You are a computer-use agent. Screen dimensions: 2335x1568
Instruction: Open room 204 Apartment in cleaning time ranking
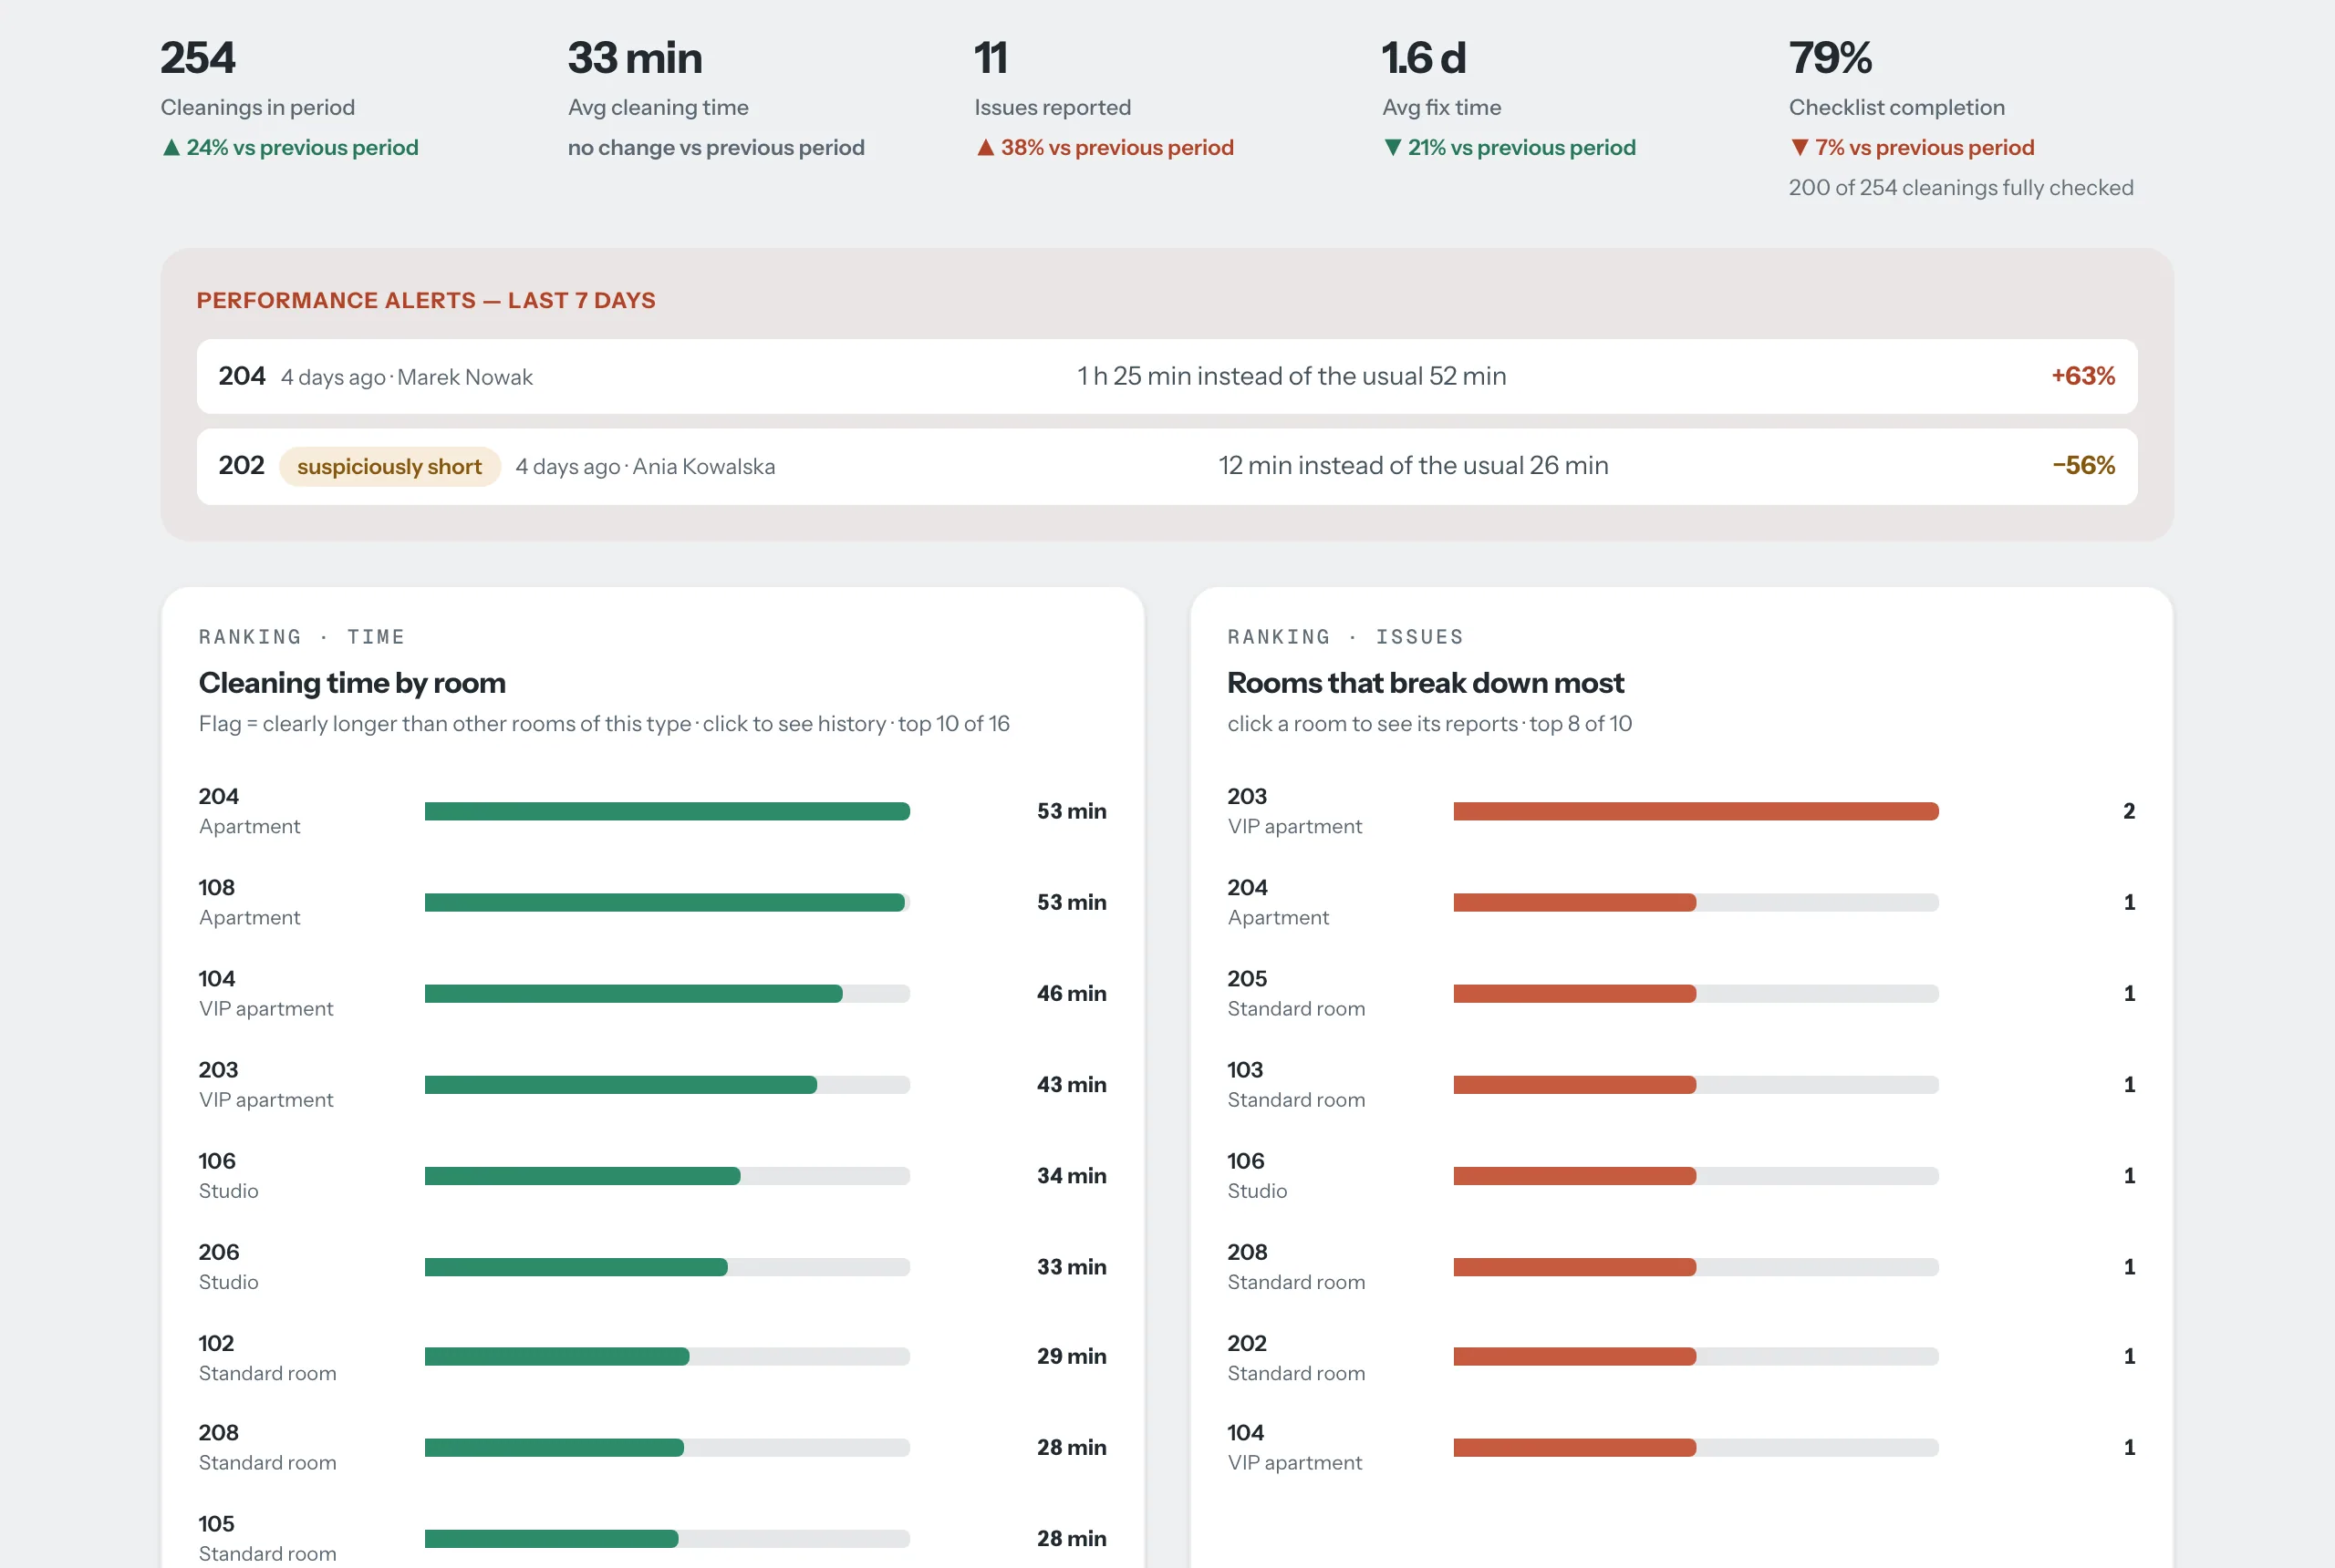click(652, 811)
